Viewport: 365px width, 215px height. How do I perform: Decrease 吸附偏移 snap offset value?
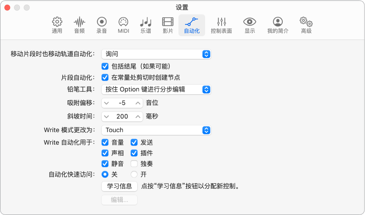pos(106,103)
